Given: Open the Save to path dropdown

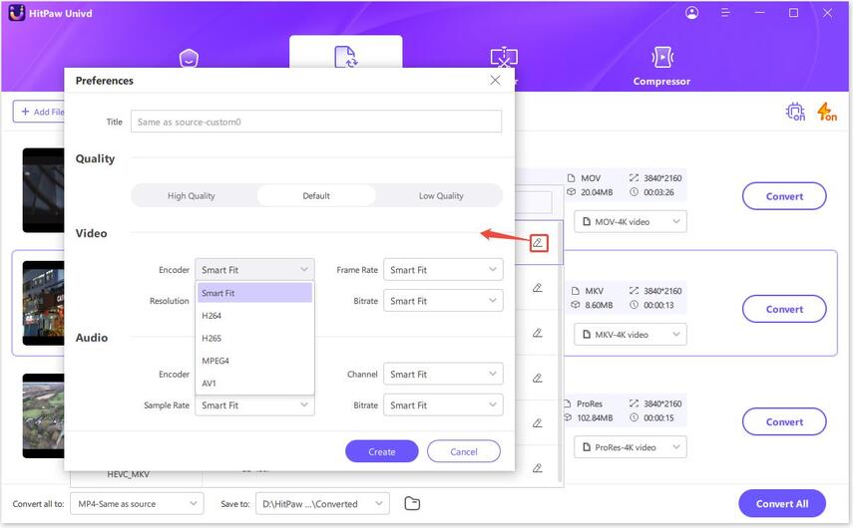Looking at the screenshot, I should click(322, 503).
